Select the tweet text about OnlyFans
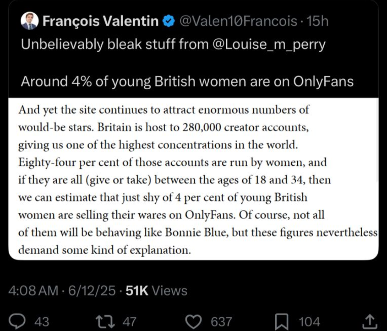 tap(187, 81)
